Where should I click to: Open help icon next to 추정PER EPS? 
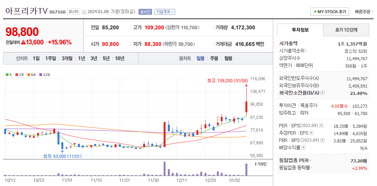click(311, 133)
